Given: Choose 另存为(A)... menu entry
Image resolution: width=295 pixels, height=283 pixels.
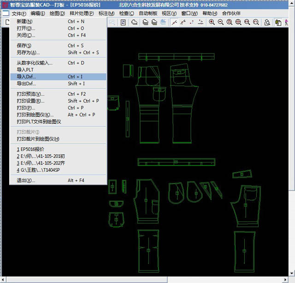Looking at the screenshot, I should (x=59, y=53).
